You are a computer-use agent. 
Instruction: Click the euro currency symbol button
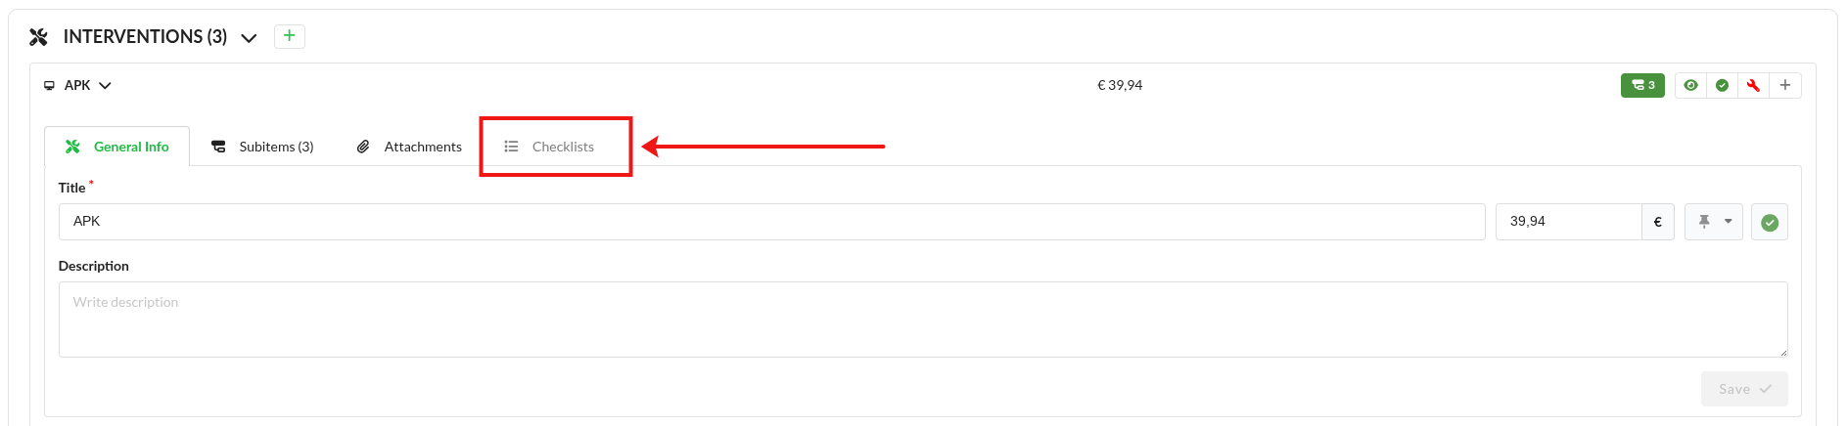tap(1657, 222)
